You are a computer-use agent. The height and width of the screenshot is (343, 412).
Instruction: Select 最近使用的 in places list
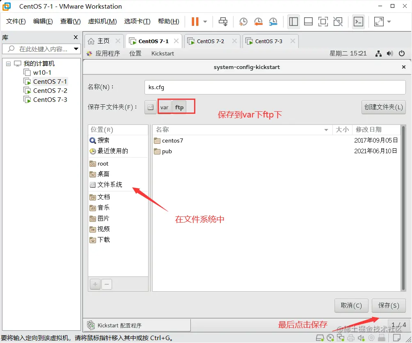tap(118, 151)
